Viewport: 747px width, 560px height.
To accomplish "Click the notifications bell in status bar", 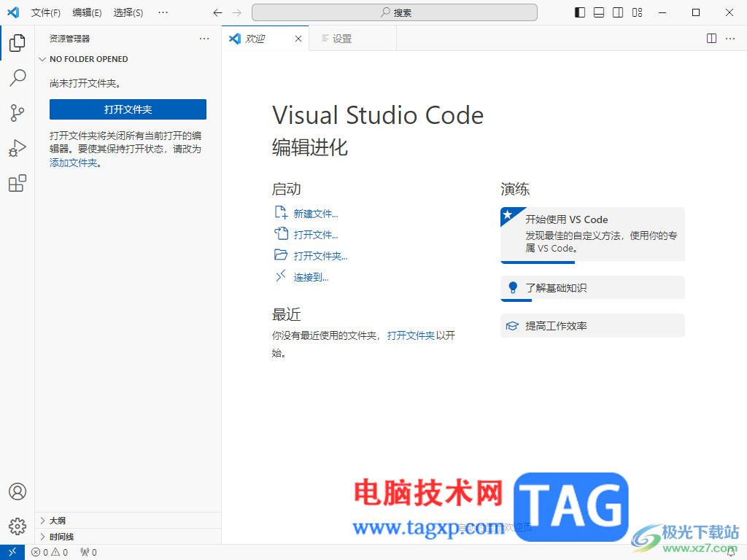I will [731, 553].
